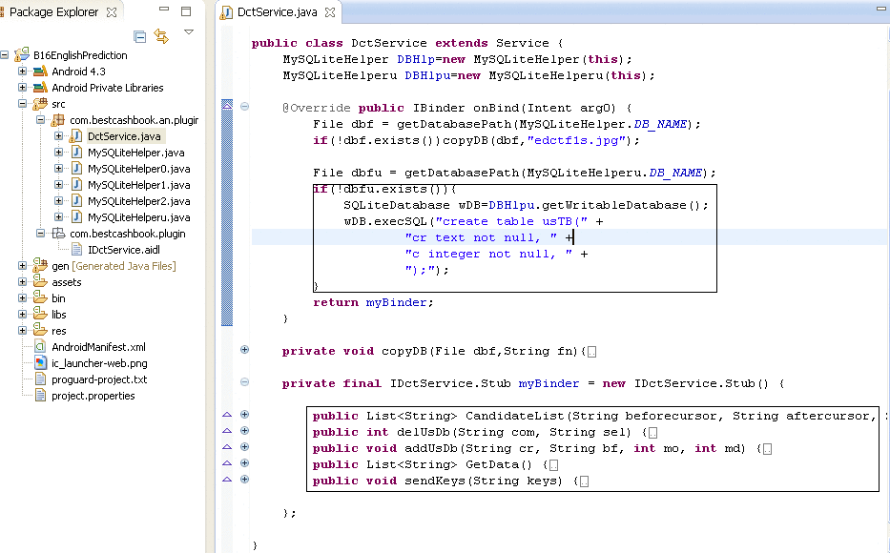Click the B16EnglishPrediction project icon
This screenshot has width=890, height=553.
coord(22,54)
